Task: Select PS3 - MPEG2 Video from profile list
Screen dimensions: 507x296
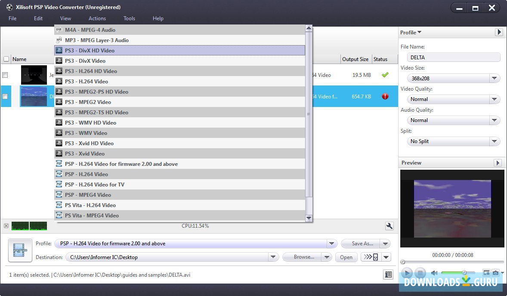Action: [x=89, y=102]
